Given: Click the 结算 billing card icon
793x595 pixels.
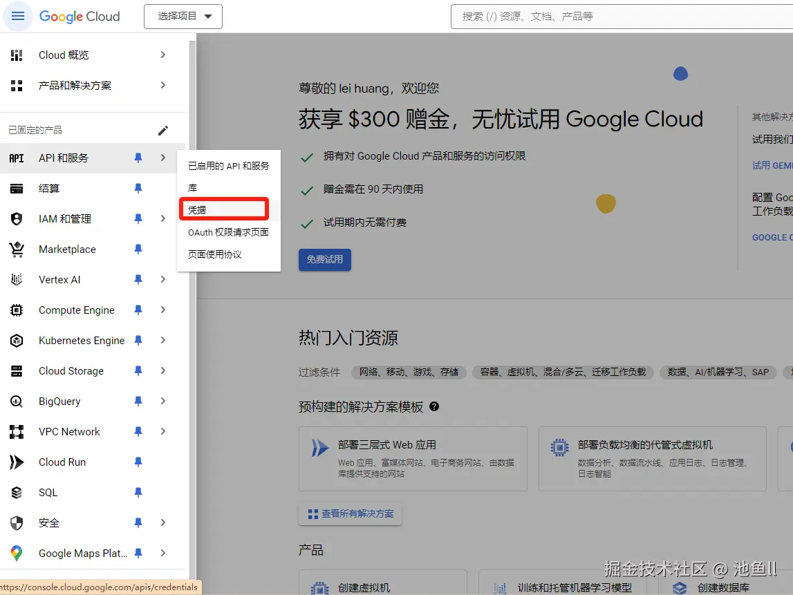Looking at the screenshot, I should (x=17, y=189).
